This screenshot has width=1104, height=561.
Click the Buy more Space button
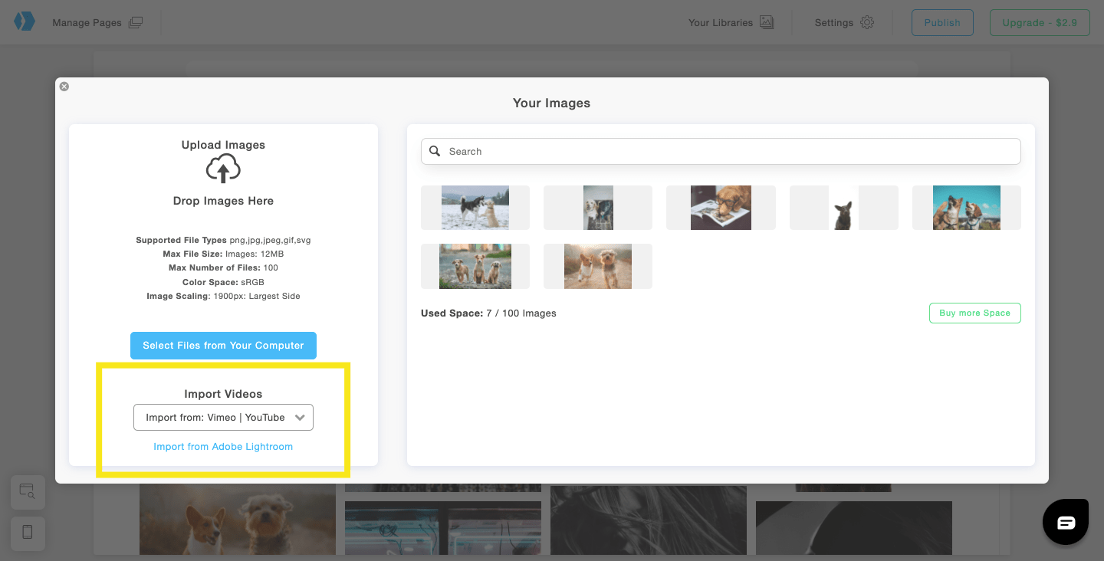tap(974, 313)
